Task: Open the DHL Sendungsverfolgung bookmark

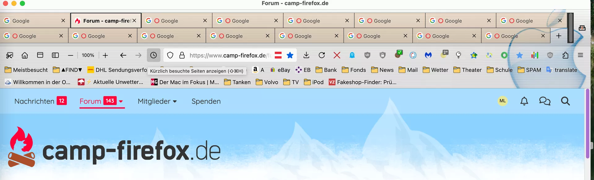Action: (117, 70)
